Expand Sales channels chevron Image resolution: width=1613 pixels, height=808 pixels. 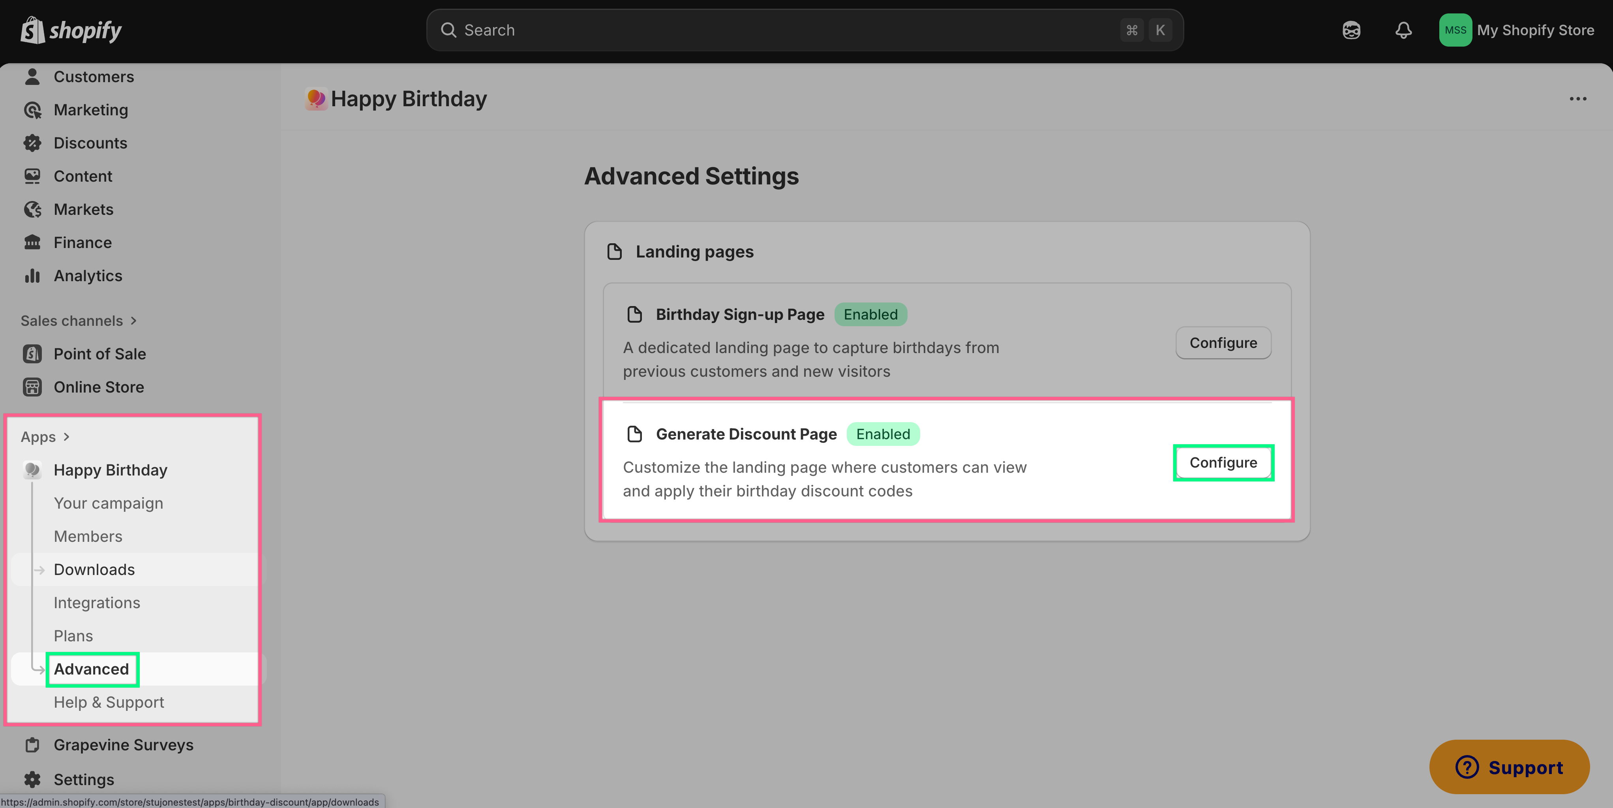point(133,321)
